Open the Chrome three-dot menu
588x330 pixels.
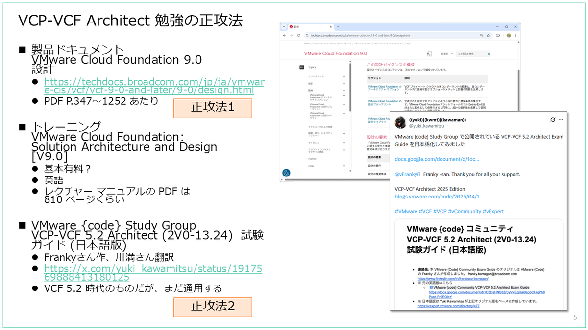[516, 35]
